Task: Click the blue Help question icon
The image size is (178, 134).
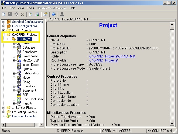Action: coord(54,14)
